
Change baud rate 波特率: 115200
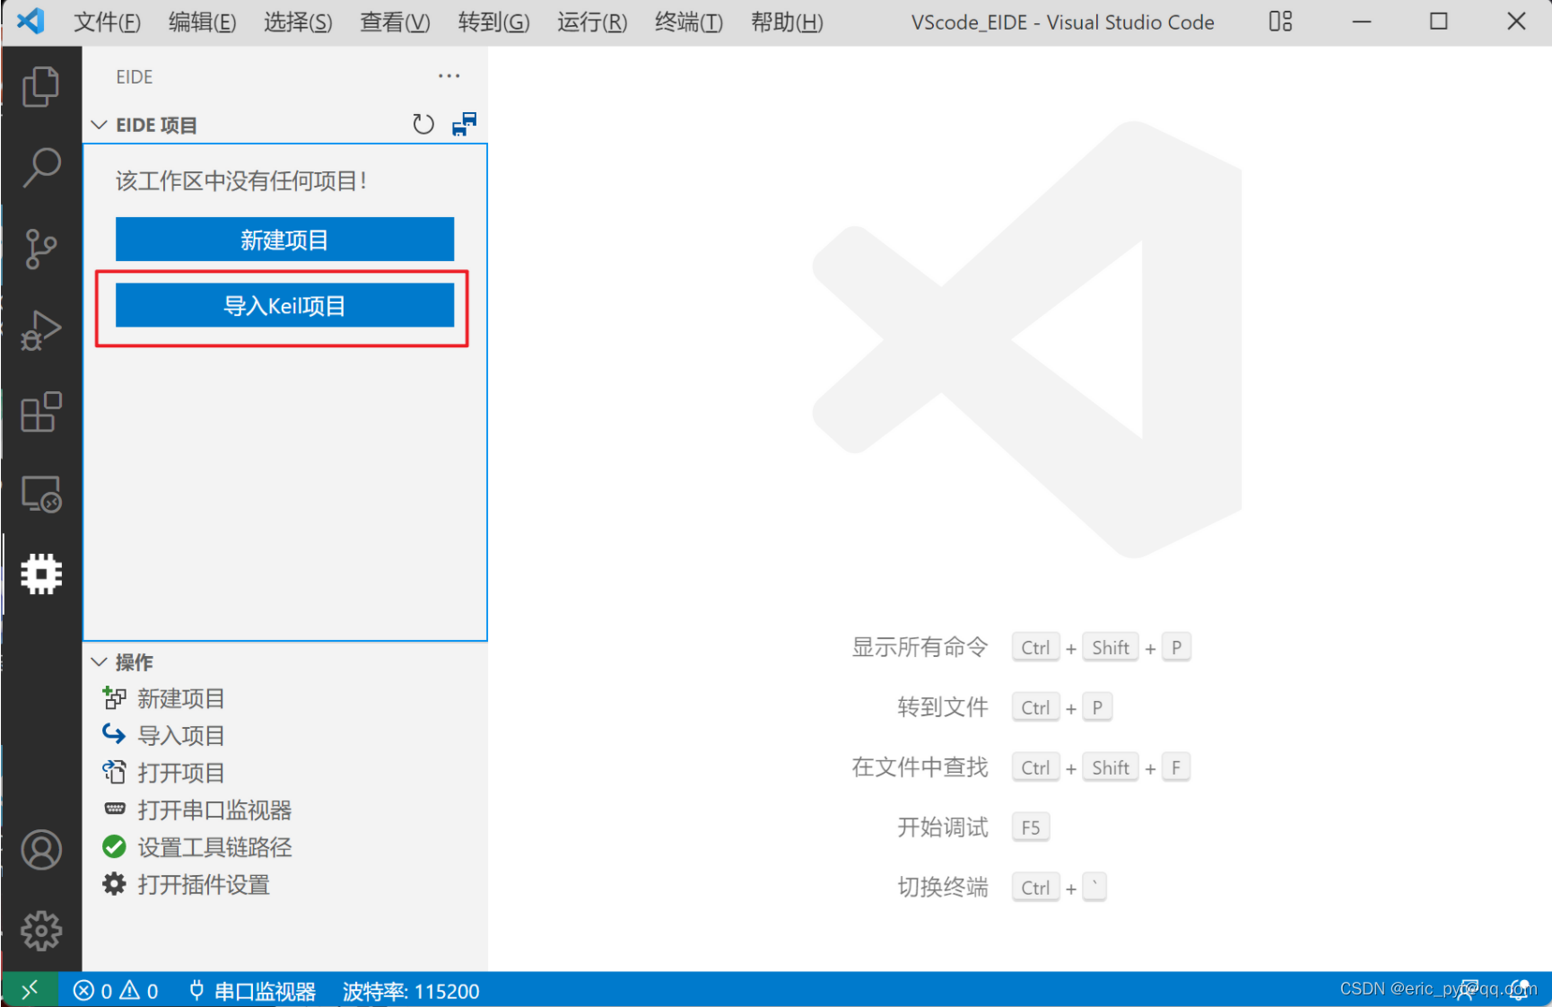click(x=411, y=991)
